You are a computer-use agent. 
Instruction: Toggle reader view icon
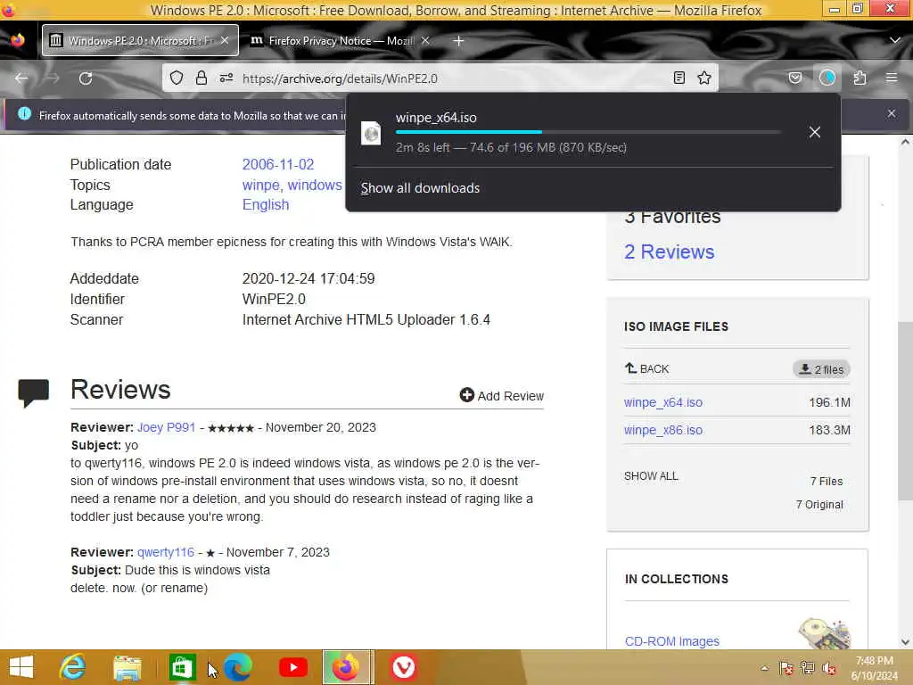pos(679,78)
